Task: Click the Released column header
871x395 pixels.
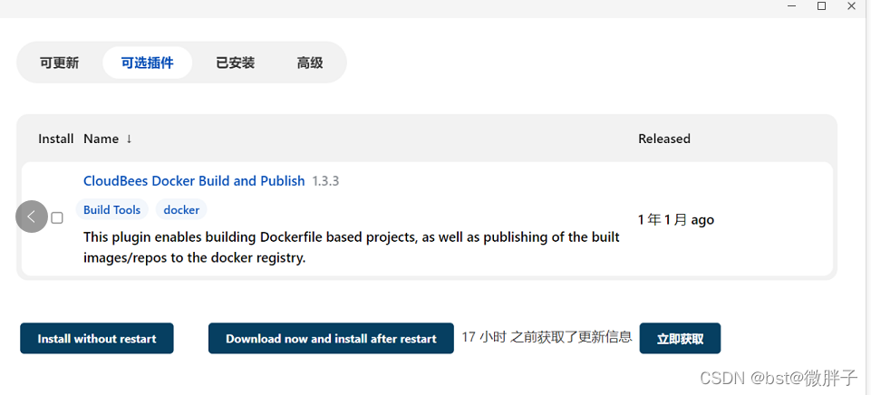Action: [x=664, y=139]
